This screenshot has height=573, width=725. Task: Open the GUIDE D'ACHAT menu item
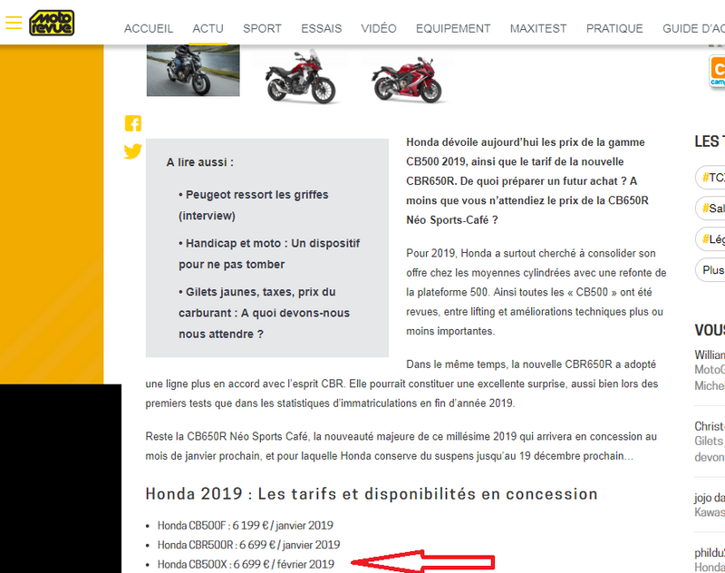(693, 29)
